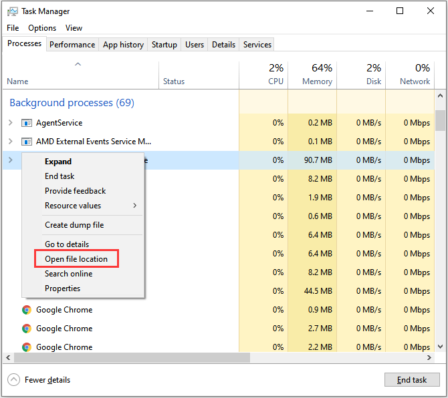Viewport: 448px width, 398px height.
Task: Expand the highlighted 90.7 MB process row
Action: pyautogui.click(x=11, y=160)
